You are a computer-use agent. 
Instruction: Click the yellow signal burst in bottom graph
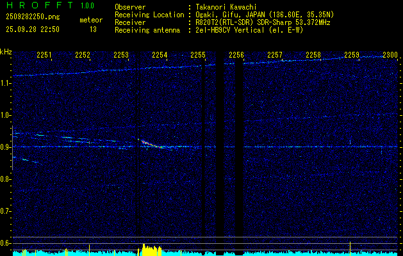[152, 250]
